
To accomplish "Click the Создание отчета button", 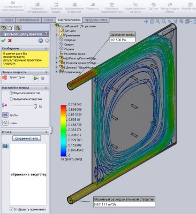I will [26, 138].
